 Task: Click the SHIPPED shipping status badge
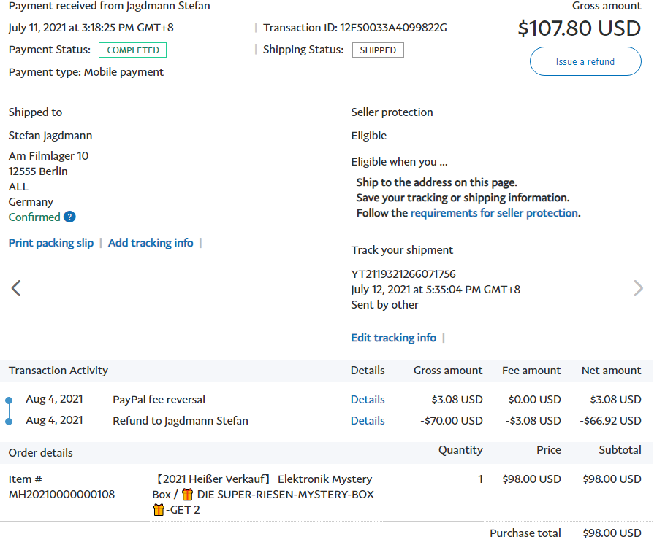378,50
